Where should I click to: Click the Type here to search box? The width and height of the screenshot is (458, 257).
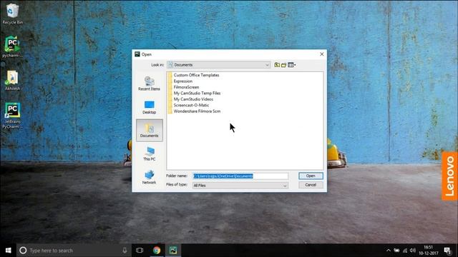[73, 251]
